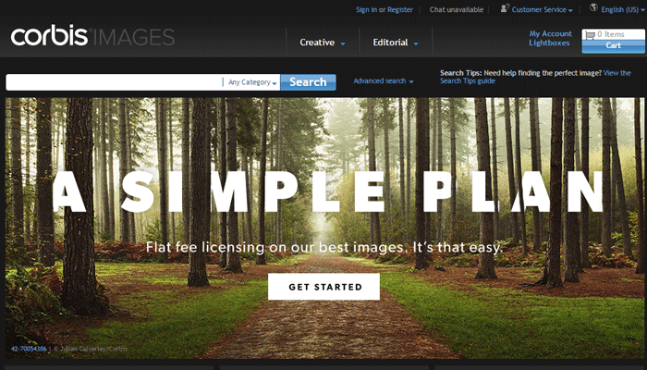Click the Search button
The height and width of the screenshot is (370, 647).
pyautogui.click(x=308, y=82)
